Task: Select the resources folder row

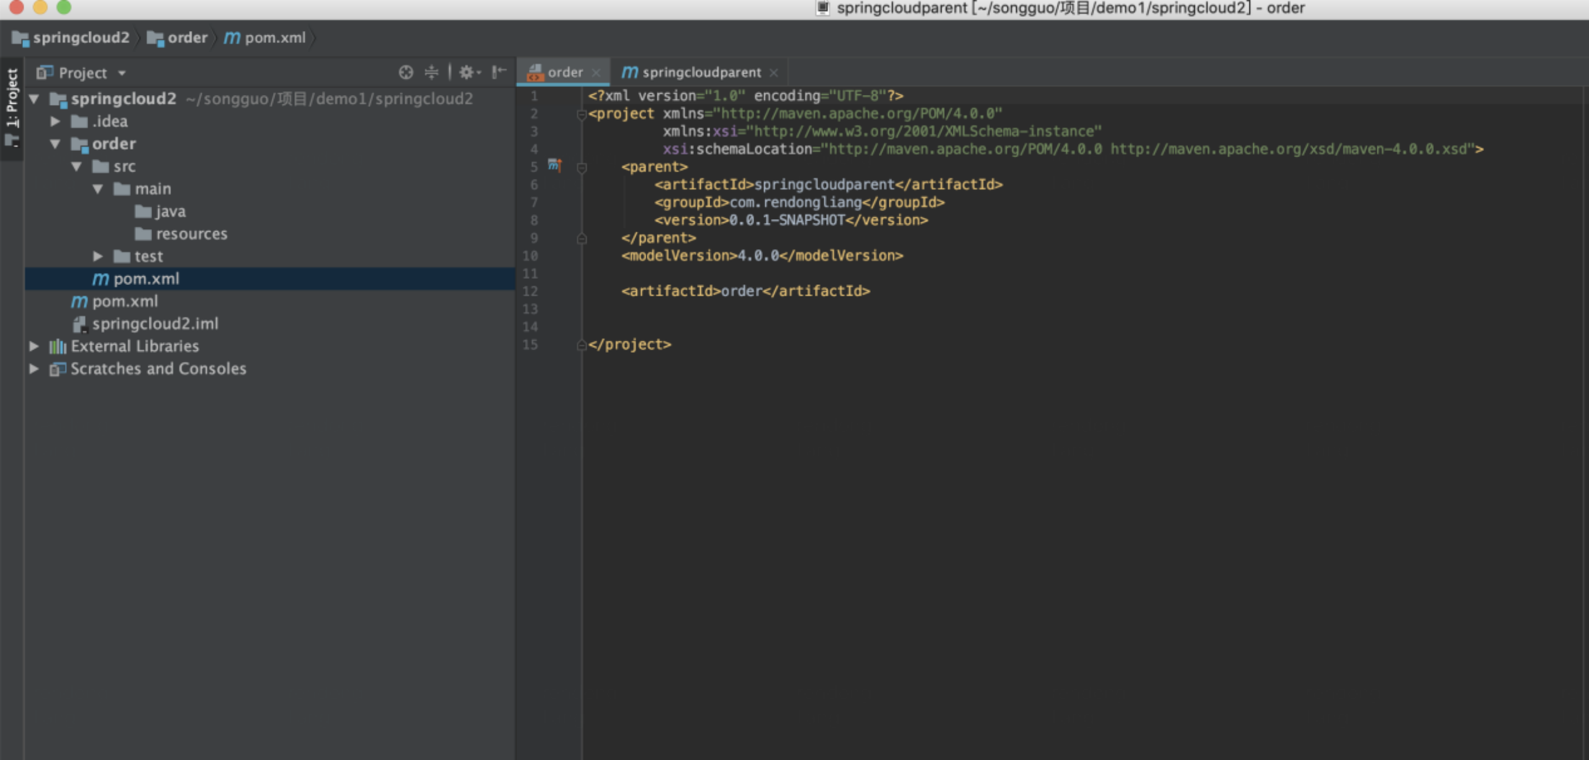Action: pos(270,234)
